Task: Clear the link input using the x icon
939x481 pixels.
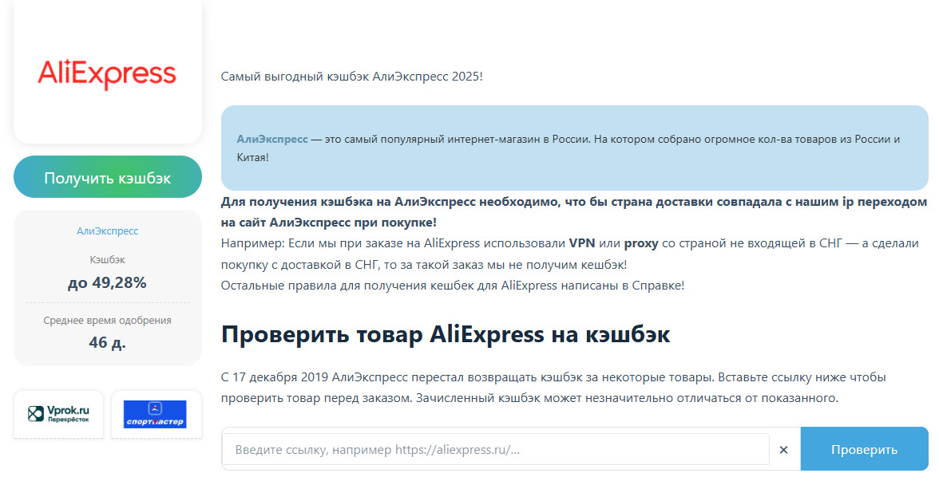Action: pyautogui.click(x=784, y=449)
